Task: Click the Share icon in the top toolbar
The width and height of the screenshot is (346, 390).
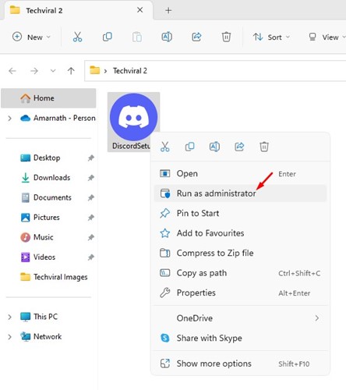Action: coord(196,37)
